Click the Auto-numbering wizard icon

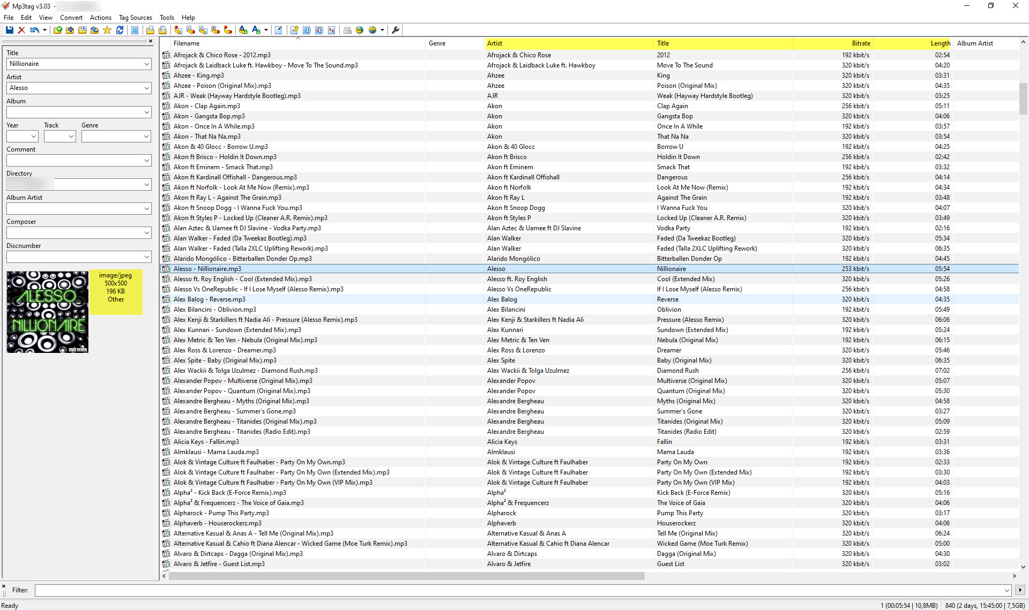(x=332, y=31)
